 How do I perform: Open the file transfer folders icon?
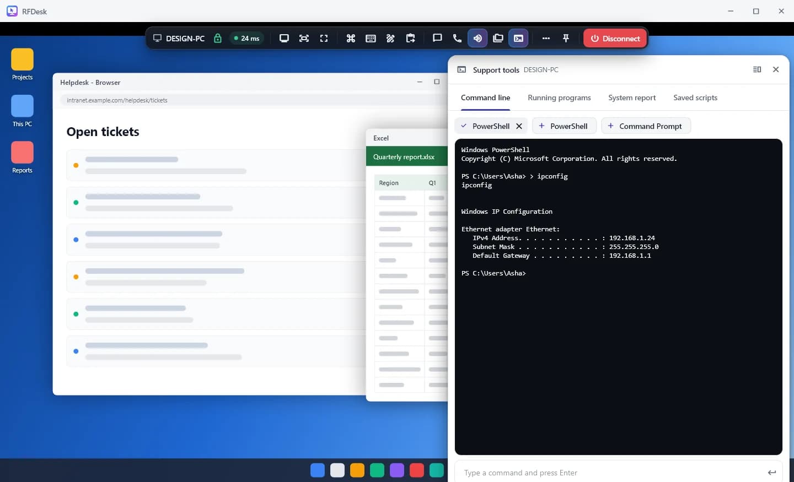coord(498,38)
